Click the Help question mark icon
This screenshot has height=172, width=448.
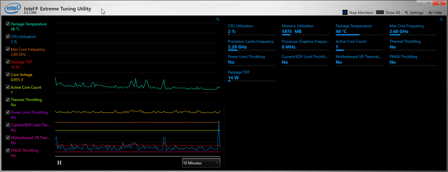coord(431,13)
